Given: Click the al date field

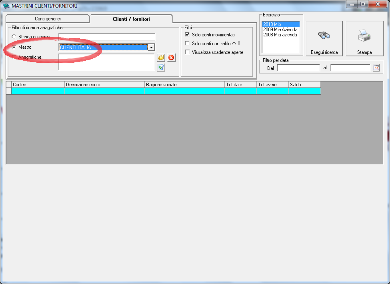Looking at the screenshot, I should click(x=350, y=68).
